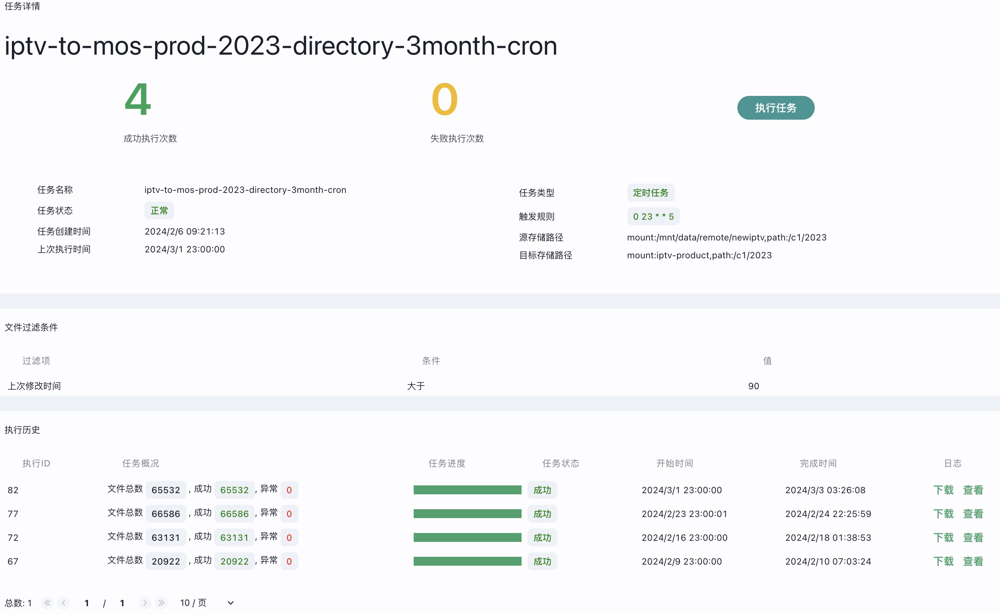Click the 正常 task status tag
Image resolution: width=1000 pixels, height=614 pixels.
159,210
